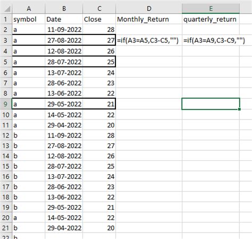Click date cell 28-07-2022 in row 5
This screenshot has width=252, height=239.
click(64, 62)
